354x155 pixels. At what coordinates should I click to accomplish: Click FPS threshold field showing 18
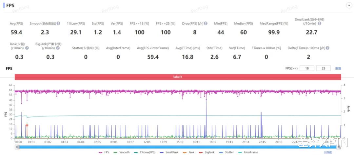click(x=307, y=68)
